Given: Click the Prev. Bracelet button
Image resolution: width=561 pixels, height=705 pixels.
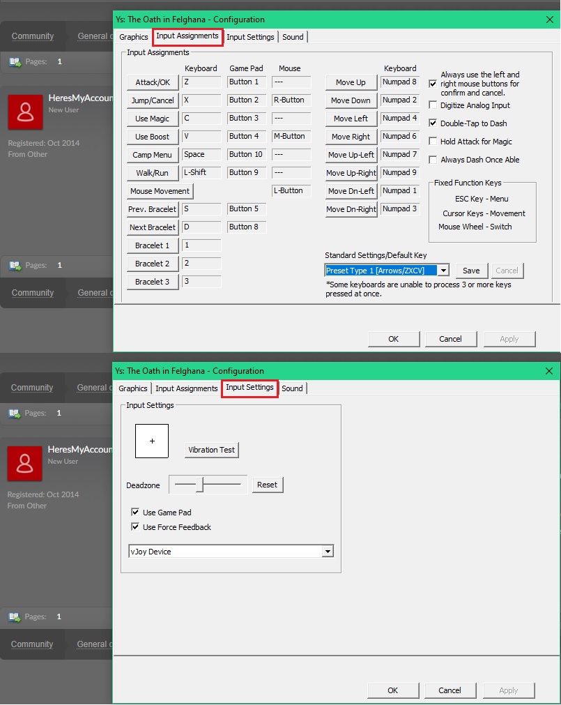Looking at the screenshot, I should 153,209.
